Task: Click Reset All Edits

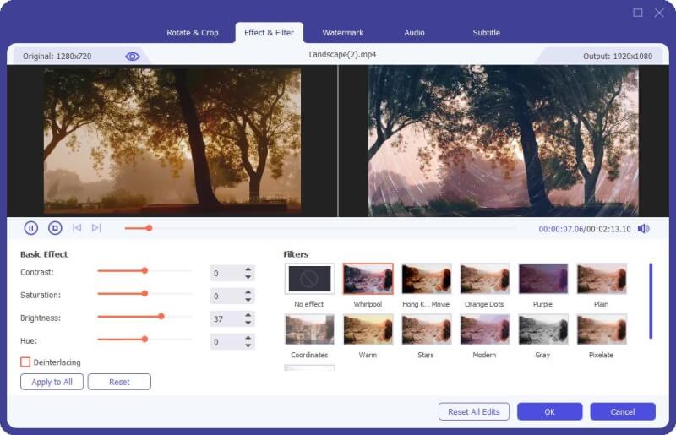Action: [x=474, y=411]
